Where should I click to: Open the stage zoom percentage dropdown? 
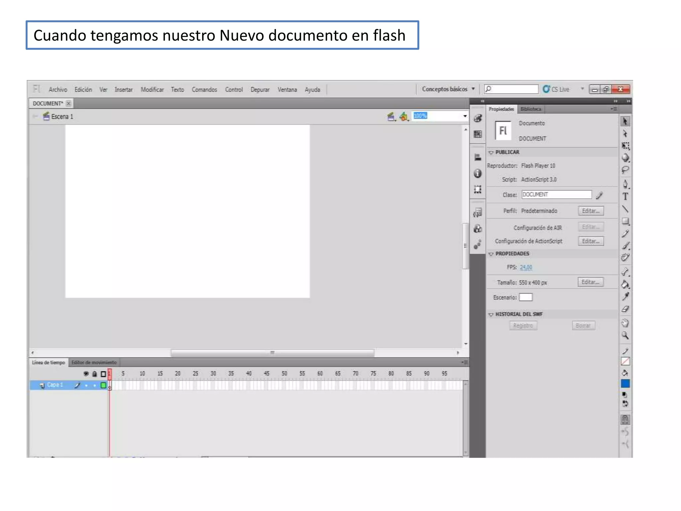[x=465, y=116]
